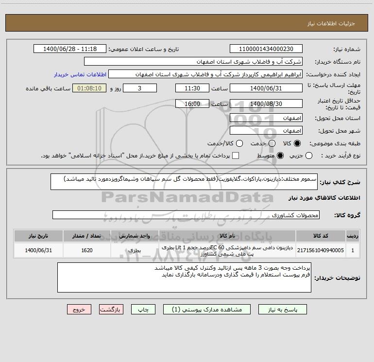Click the دیازینون دامی product name cell
Viewport: 374px width, 362px height.
click(x=227, y=250)
